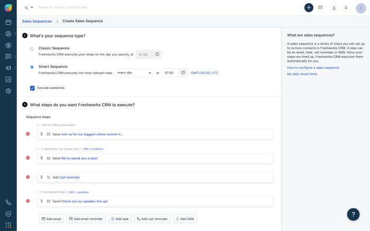Go back to Sales Sequences breadcrumb
The width and height of the screenshot is (370, 231).
[37, 21]
